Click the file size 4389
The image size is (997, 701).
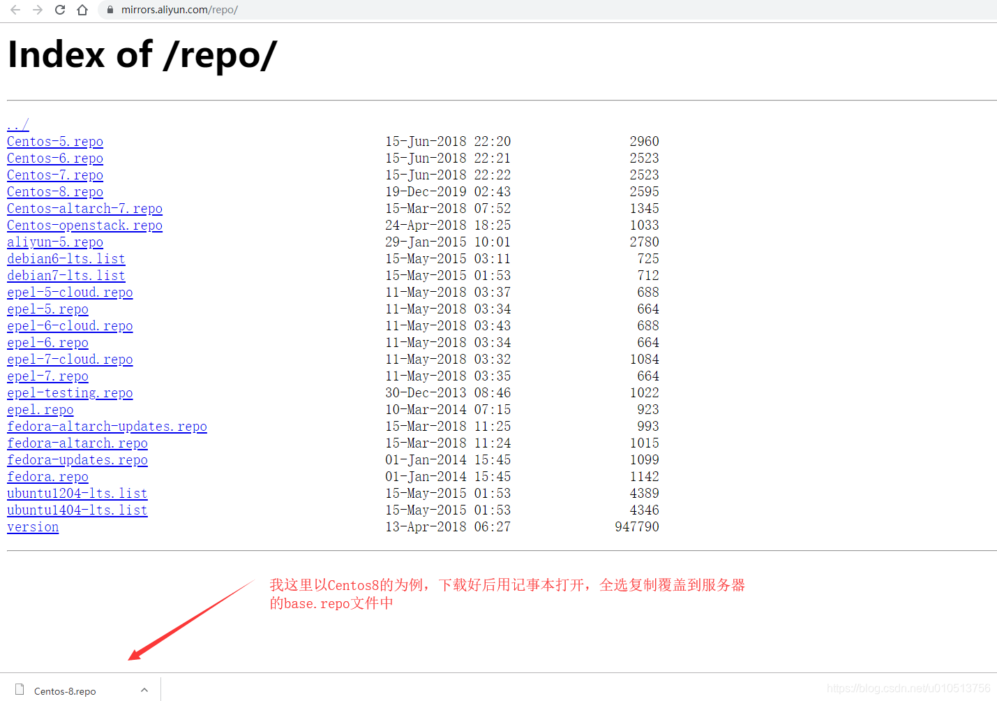coord(645,494)
